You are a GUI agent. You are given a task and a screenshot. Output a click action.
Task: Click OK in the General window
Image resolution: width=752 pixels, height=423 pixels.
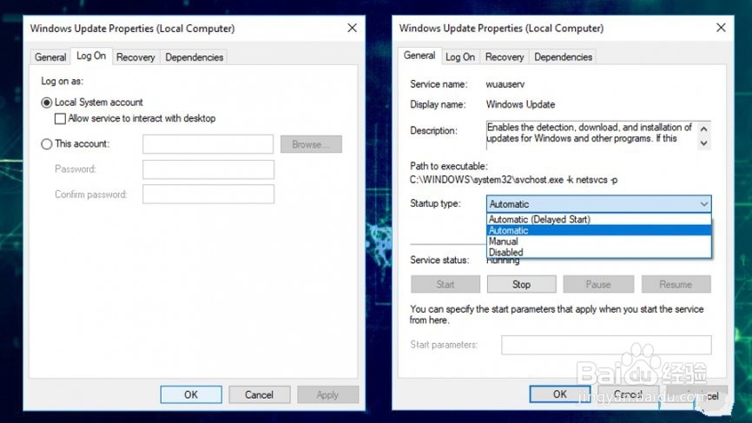560,394
